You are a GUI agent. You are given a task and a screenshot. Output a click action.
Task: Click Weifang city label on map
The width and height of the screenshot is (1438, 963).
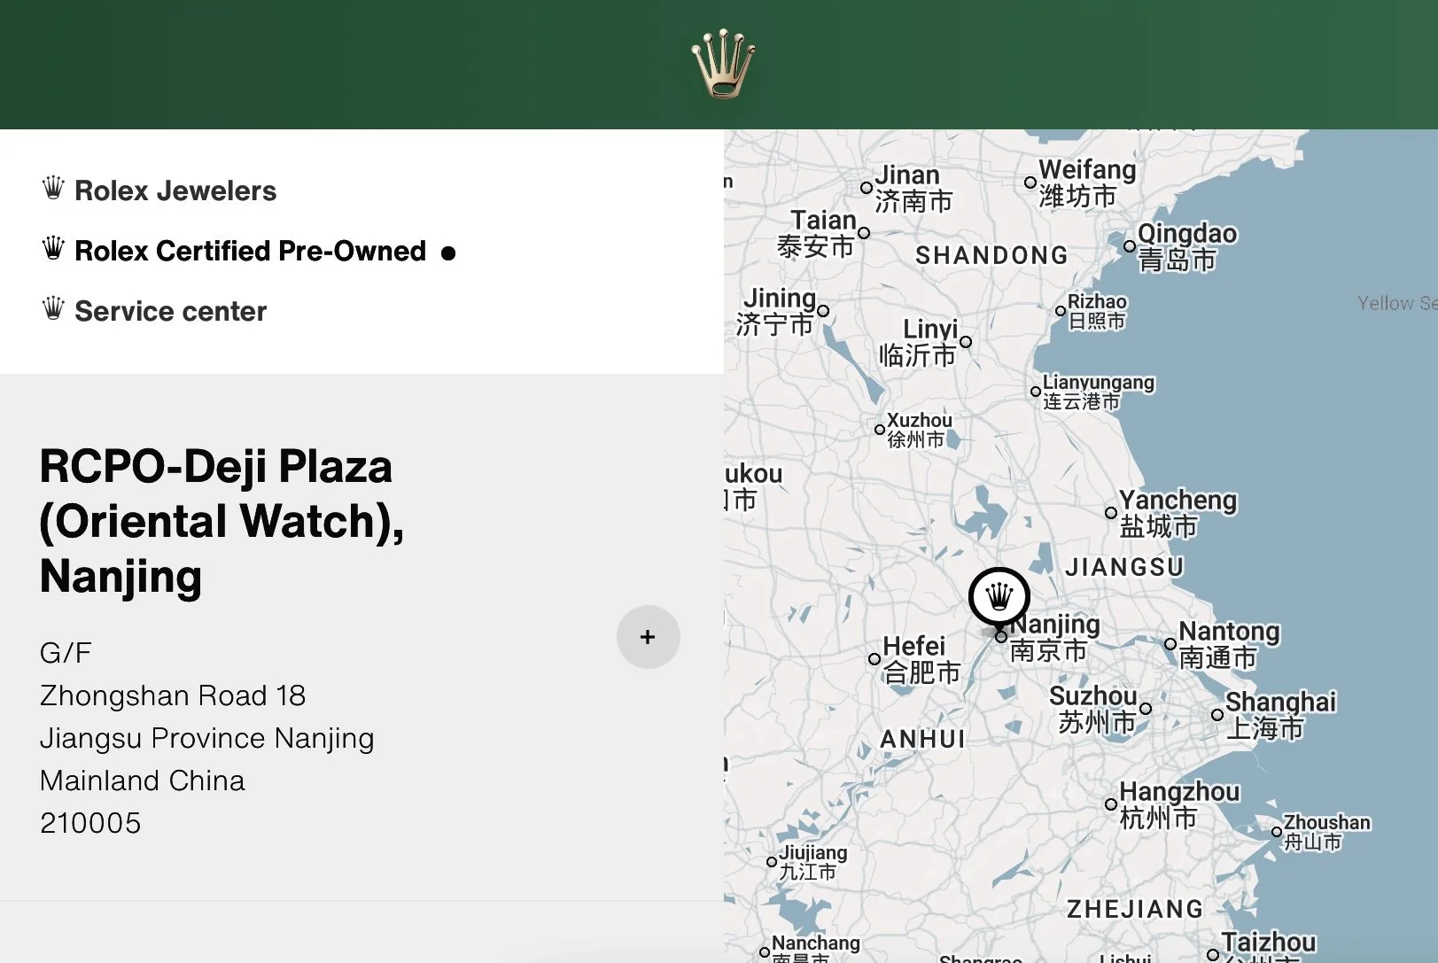1086,183
